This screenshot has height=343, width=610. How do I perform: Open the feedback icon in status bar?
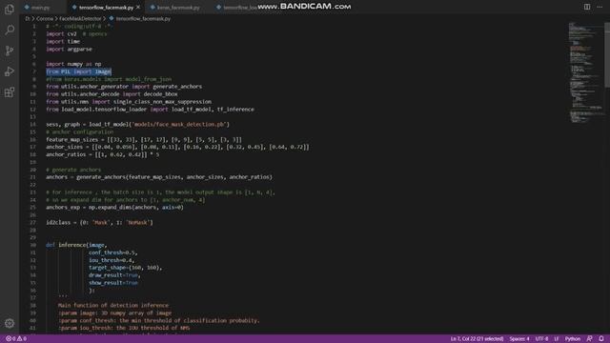pos(590,339)
